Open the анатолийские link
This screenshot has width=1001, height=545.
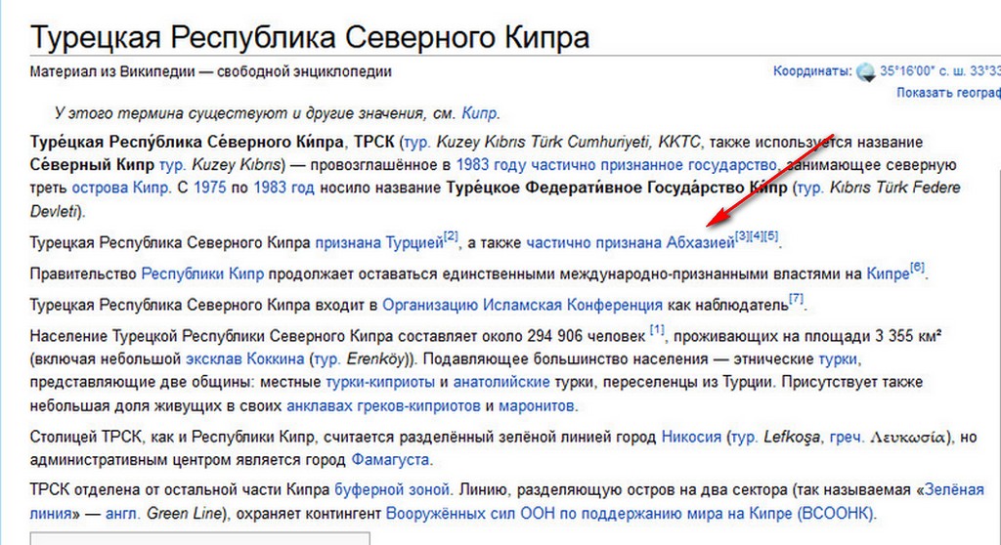tap(501, 382)
